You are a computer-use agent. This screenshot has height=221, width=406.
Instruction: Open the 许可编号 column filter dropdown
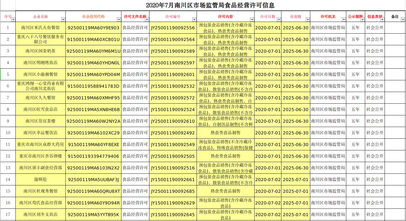194,20
